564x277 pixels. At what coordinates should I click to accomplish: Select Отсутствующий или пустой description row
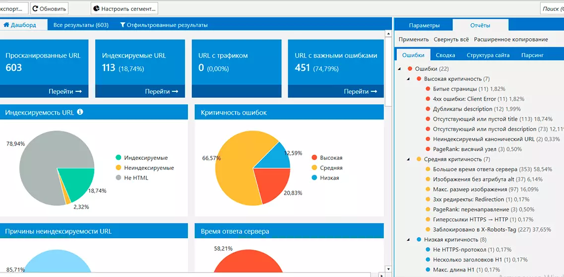point(494,129)
